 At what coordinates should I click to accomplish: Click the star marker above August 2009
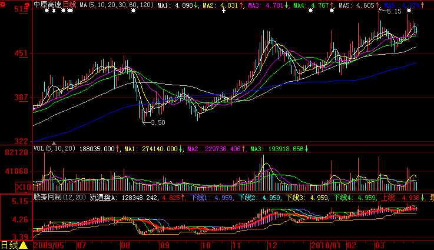[x=134, y=11]
